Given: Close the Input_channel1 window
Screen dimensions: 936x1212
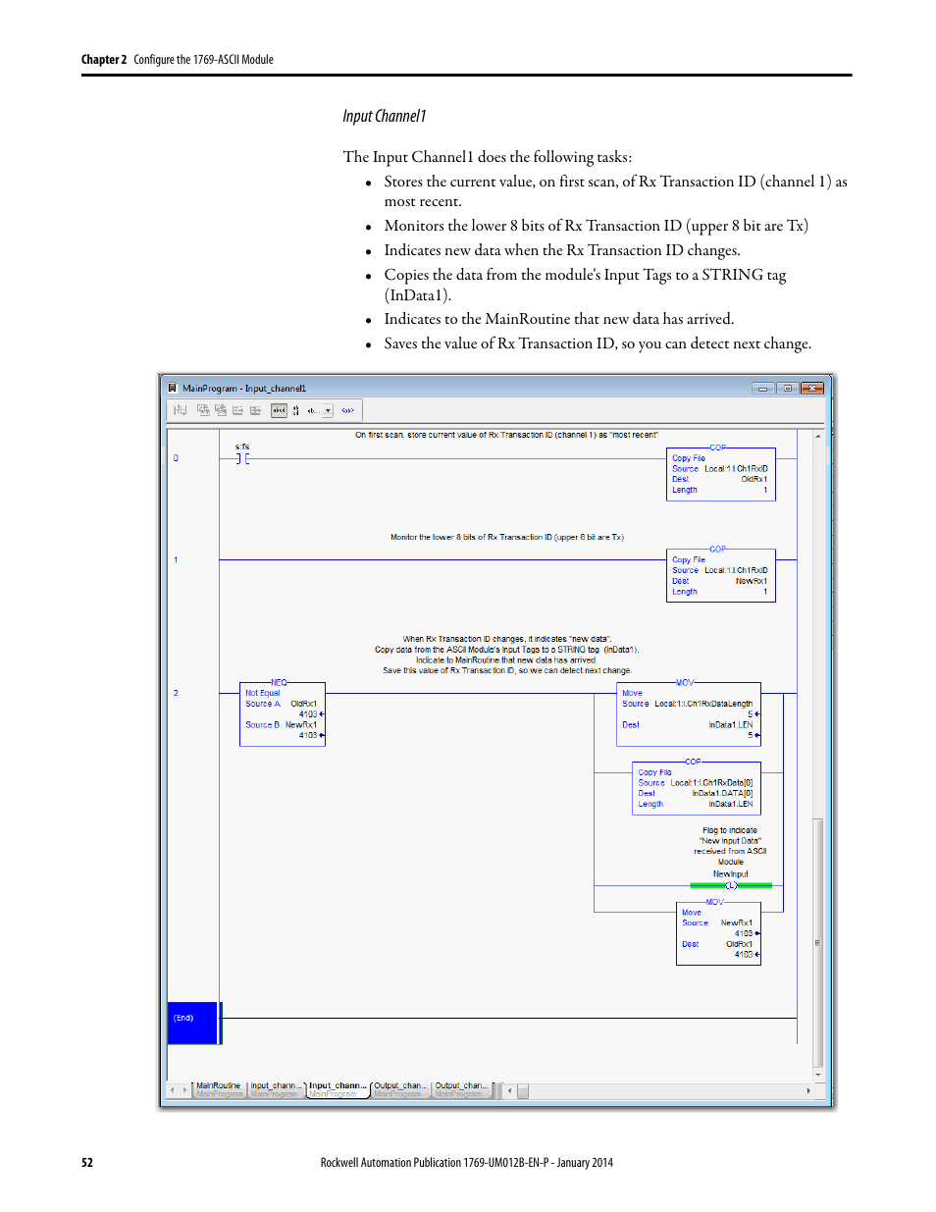Looking at the screenshot, I should click(812, 389).
